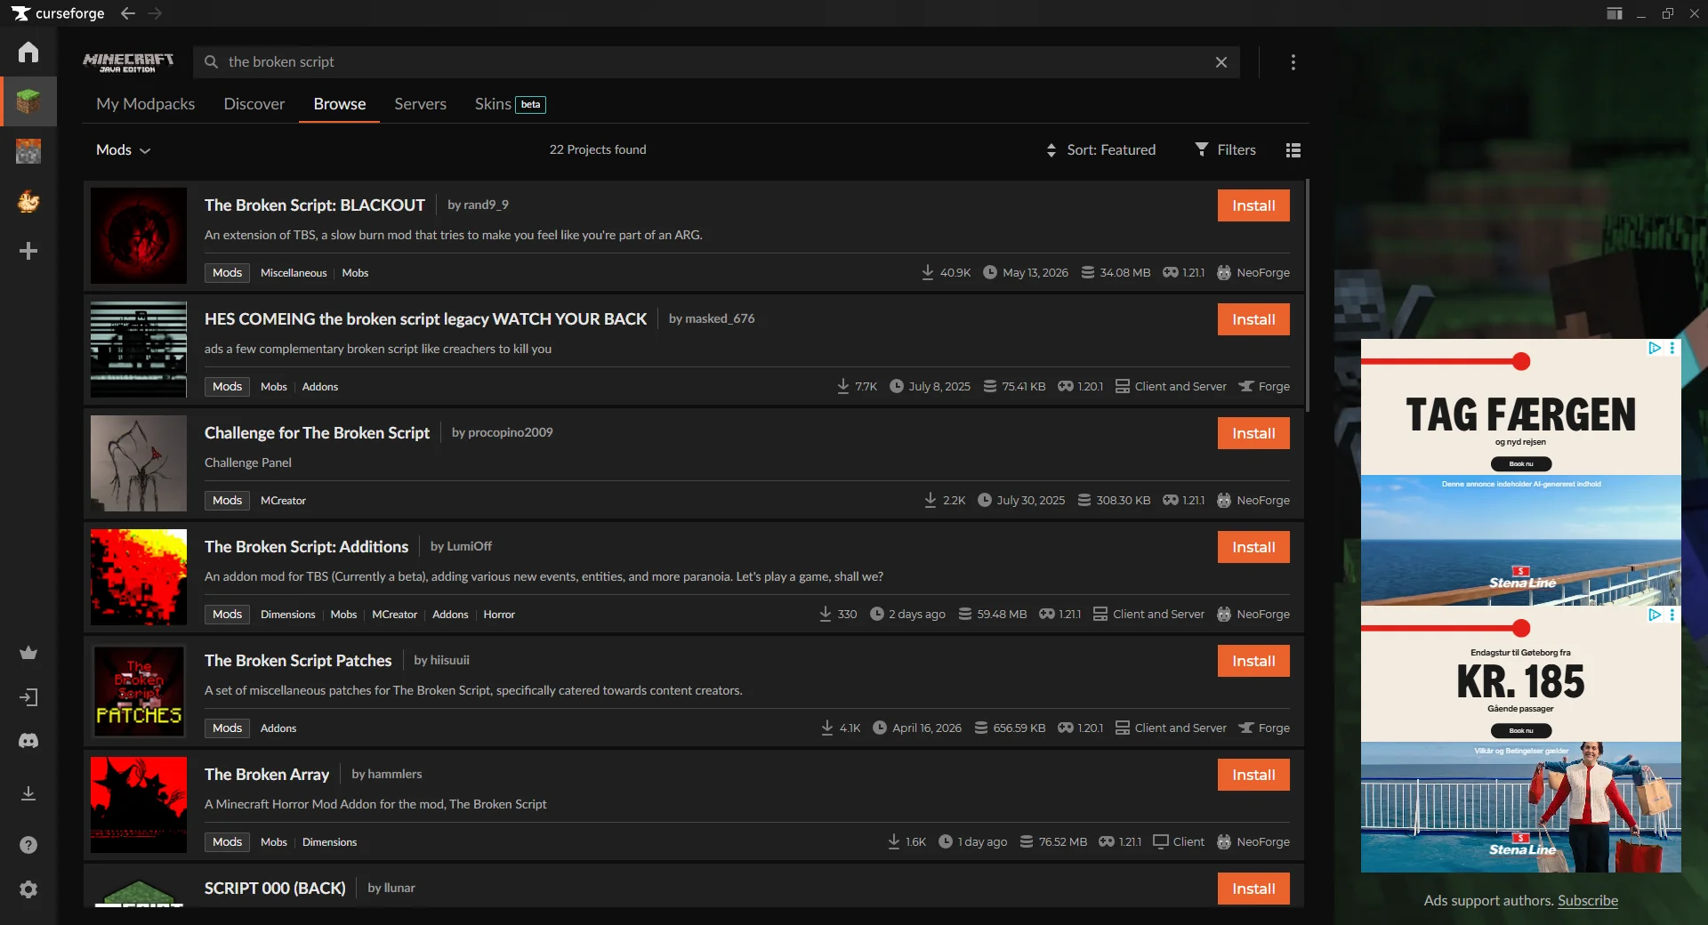Click the sign-in arrow icon in sidebar
Image resolution: width=1708 pixels, height=925 pixels.
tap(28, 697)
